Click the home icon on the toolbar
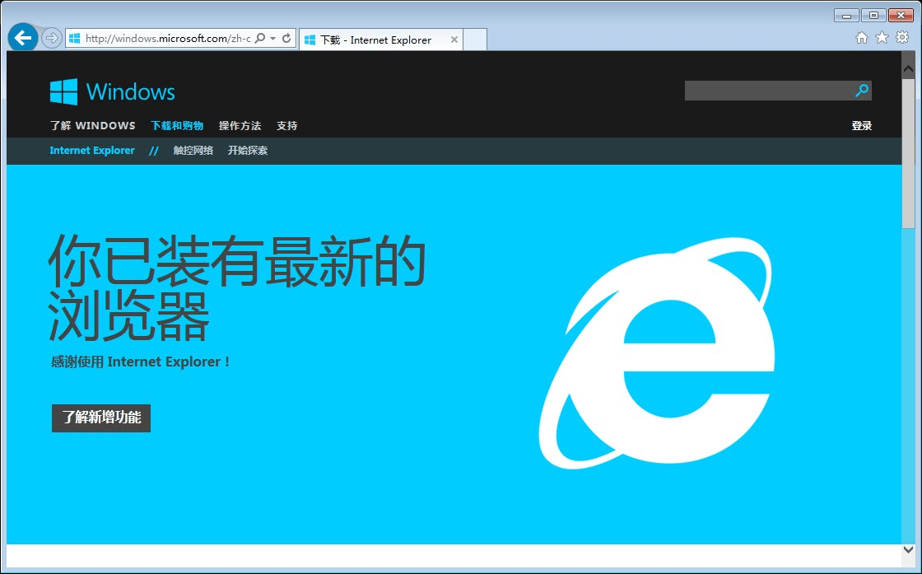Image resolution: width=922 pixels, height=574 pixels. coord(861,38)
